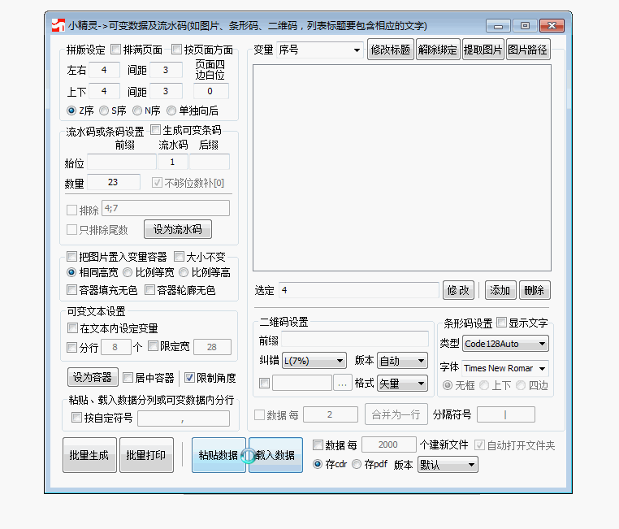
Task: Toggle the 限定宽 checkbox
Action: (153, 346)
